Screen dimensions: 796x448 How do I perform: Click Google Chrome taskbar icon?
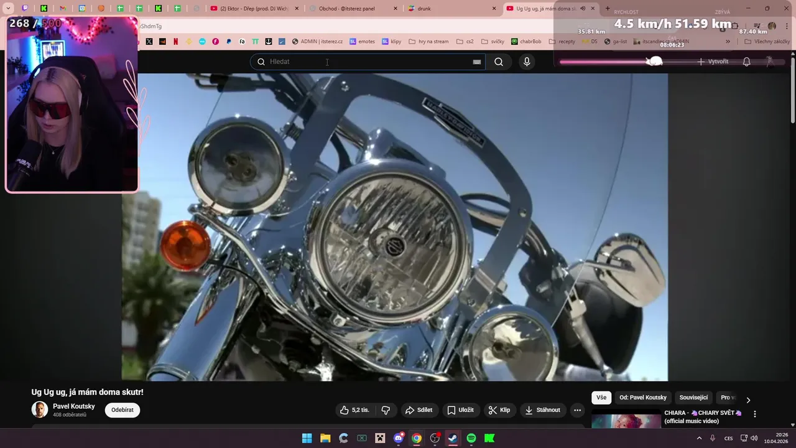(417, 438)
